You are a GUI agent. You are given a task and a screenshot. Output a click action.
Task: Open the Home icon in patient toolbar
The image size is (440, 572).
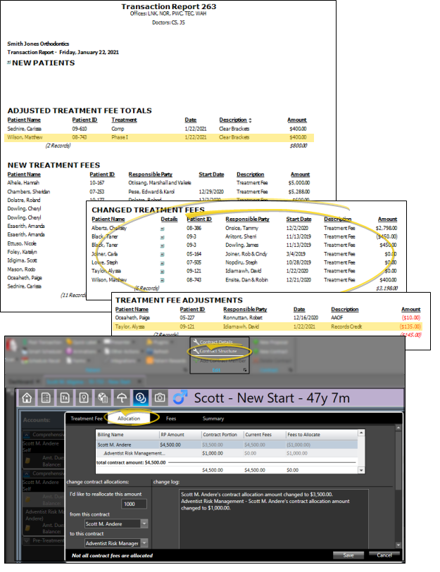[x=25, y=398]
